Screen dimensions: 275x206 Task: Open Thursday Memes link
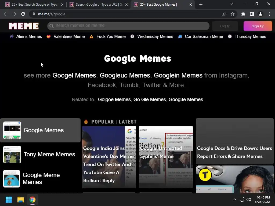point(251,36)
